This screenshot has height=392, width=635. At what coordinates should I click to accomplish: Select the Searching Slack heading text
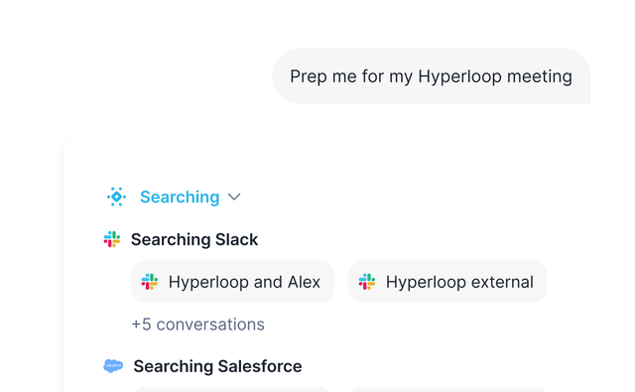click(x=194, y=240)
